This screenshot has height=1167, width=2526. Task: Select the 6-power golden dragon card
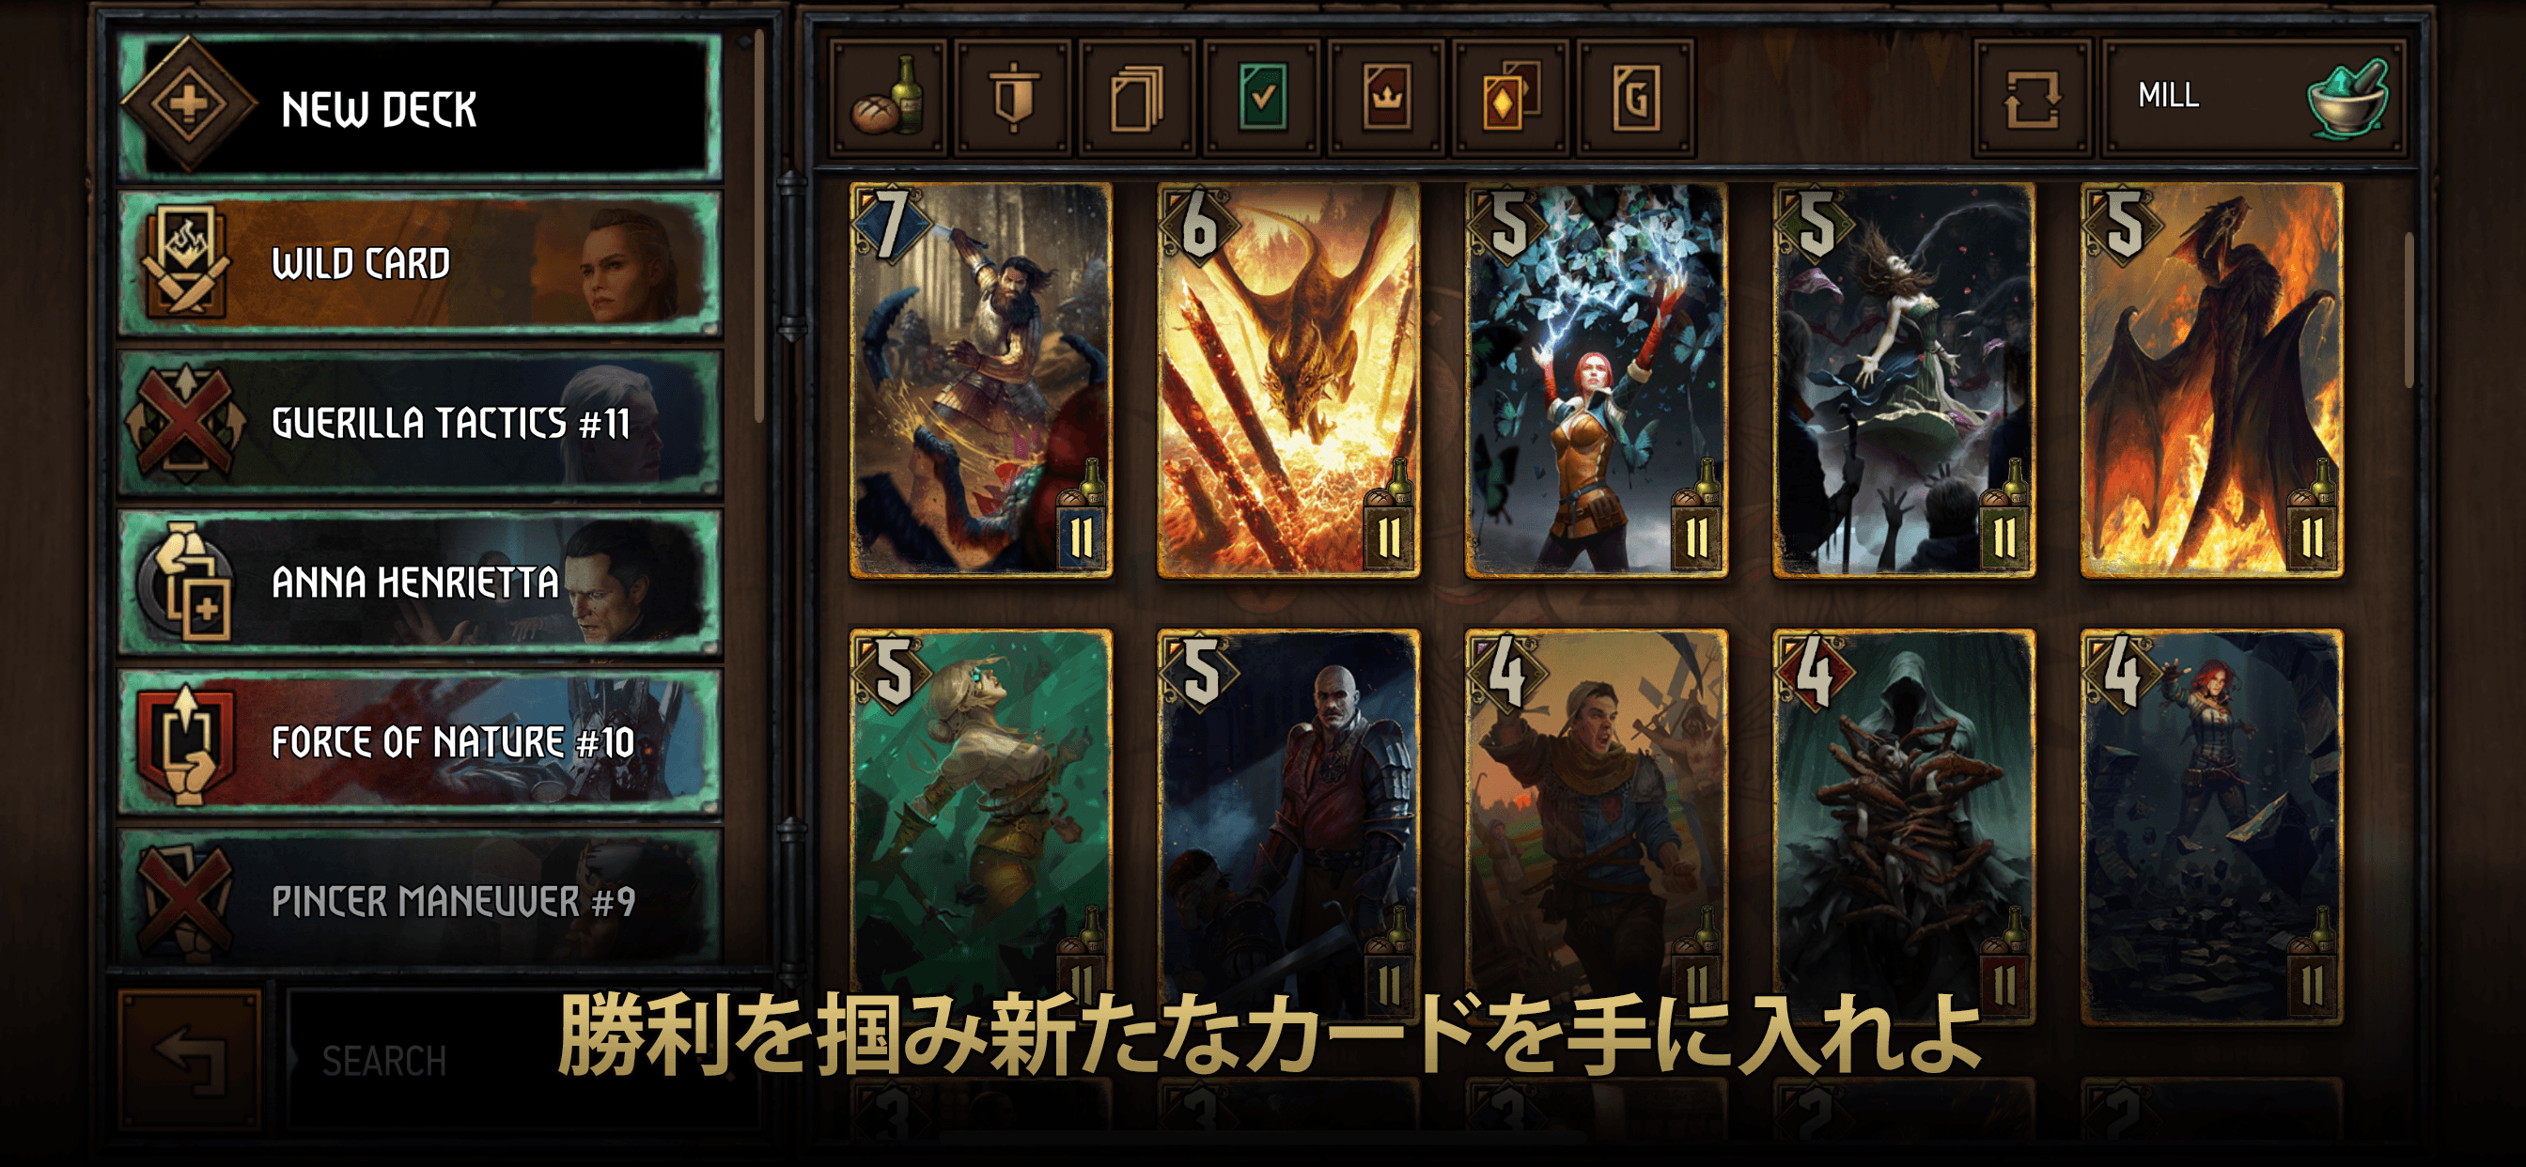(1288, 380)
